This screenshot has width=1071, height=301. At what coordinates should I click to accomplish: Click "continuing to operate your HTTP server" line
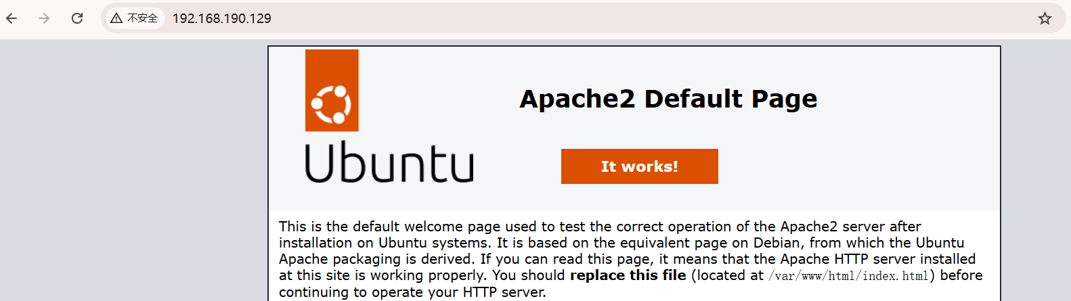412,292
